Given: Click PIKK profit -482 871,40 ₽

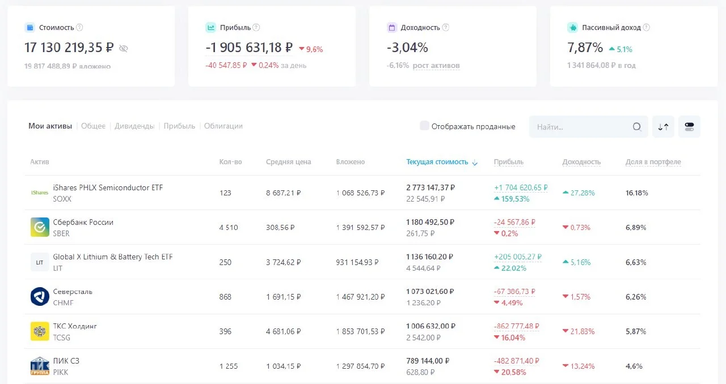Looking at the screenshot, I should pos(517,361).
